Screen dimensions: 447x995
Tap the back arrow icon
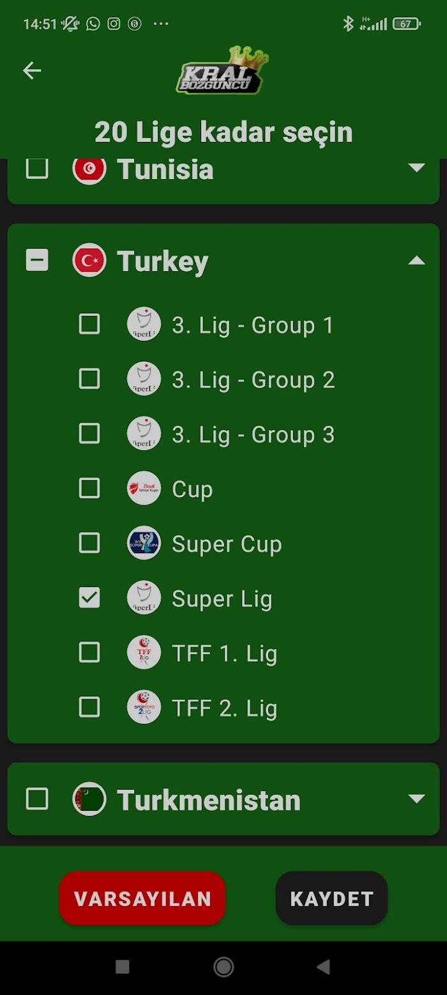tap(32, 70)
